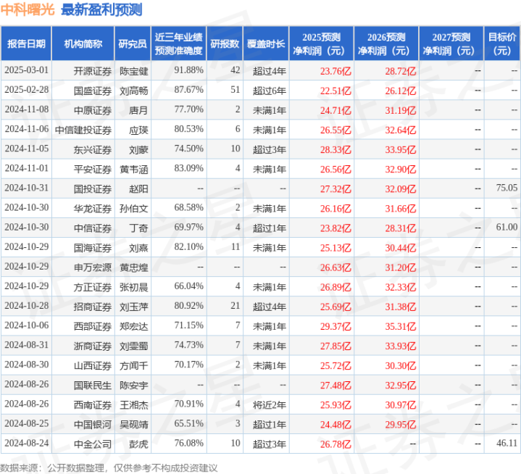This screenshot has width=521, height=474.
Task: Click the 2025预测净利润 header
Action: [x=321, y=44]
